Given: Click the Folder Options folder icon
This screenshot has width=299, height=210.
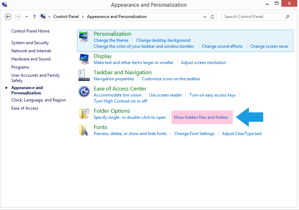Looking at the screenshot, I should coord(84,114).
